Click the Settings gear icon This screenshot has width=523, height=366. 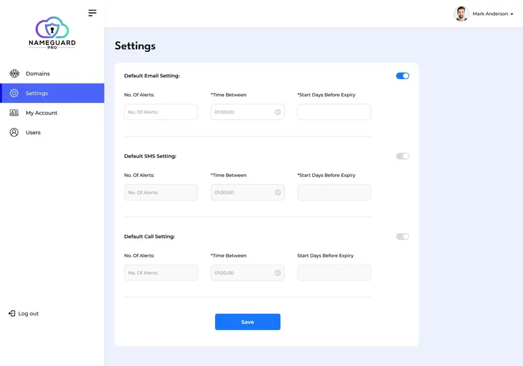click(x=14, y=93)
